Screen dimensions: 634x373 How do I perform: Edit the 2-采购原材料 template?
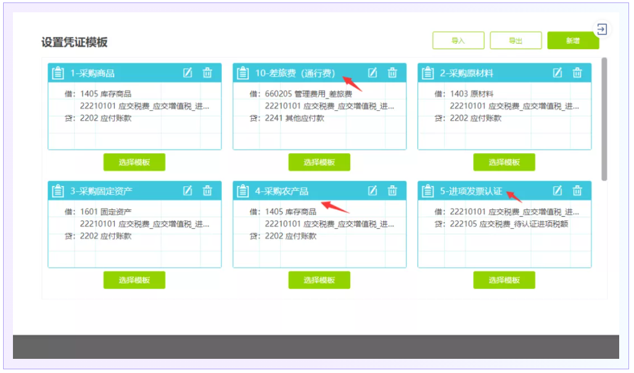click(x=558, y=73)
